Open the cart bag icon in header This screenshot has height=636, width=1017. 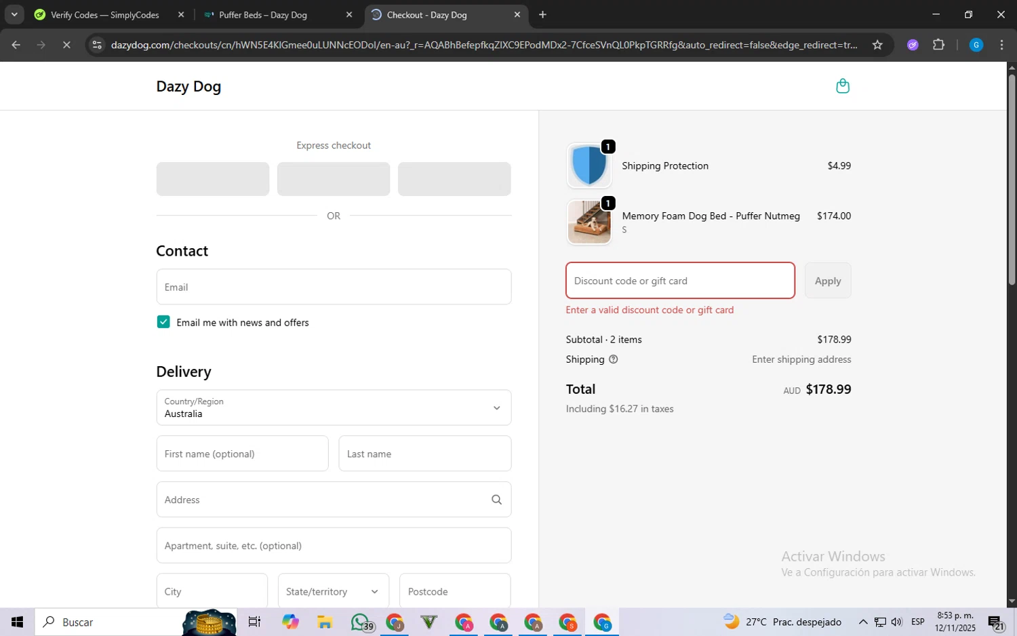tap(843, 86)
